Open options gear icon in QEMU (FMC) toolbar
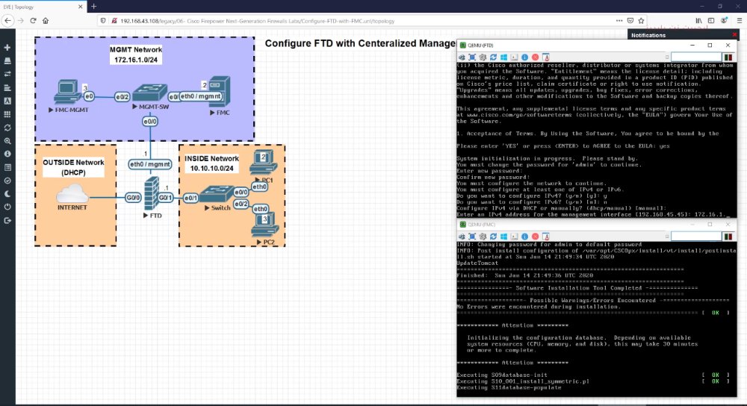747x406 pixels. click(483, 236)
